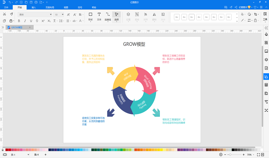Toggle italic formatting

(x=25, y=21)
